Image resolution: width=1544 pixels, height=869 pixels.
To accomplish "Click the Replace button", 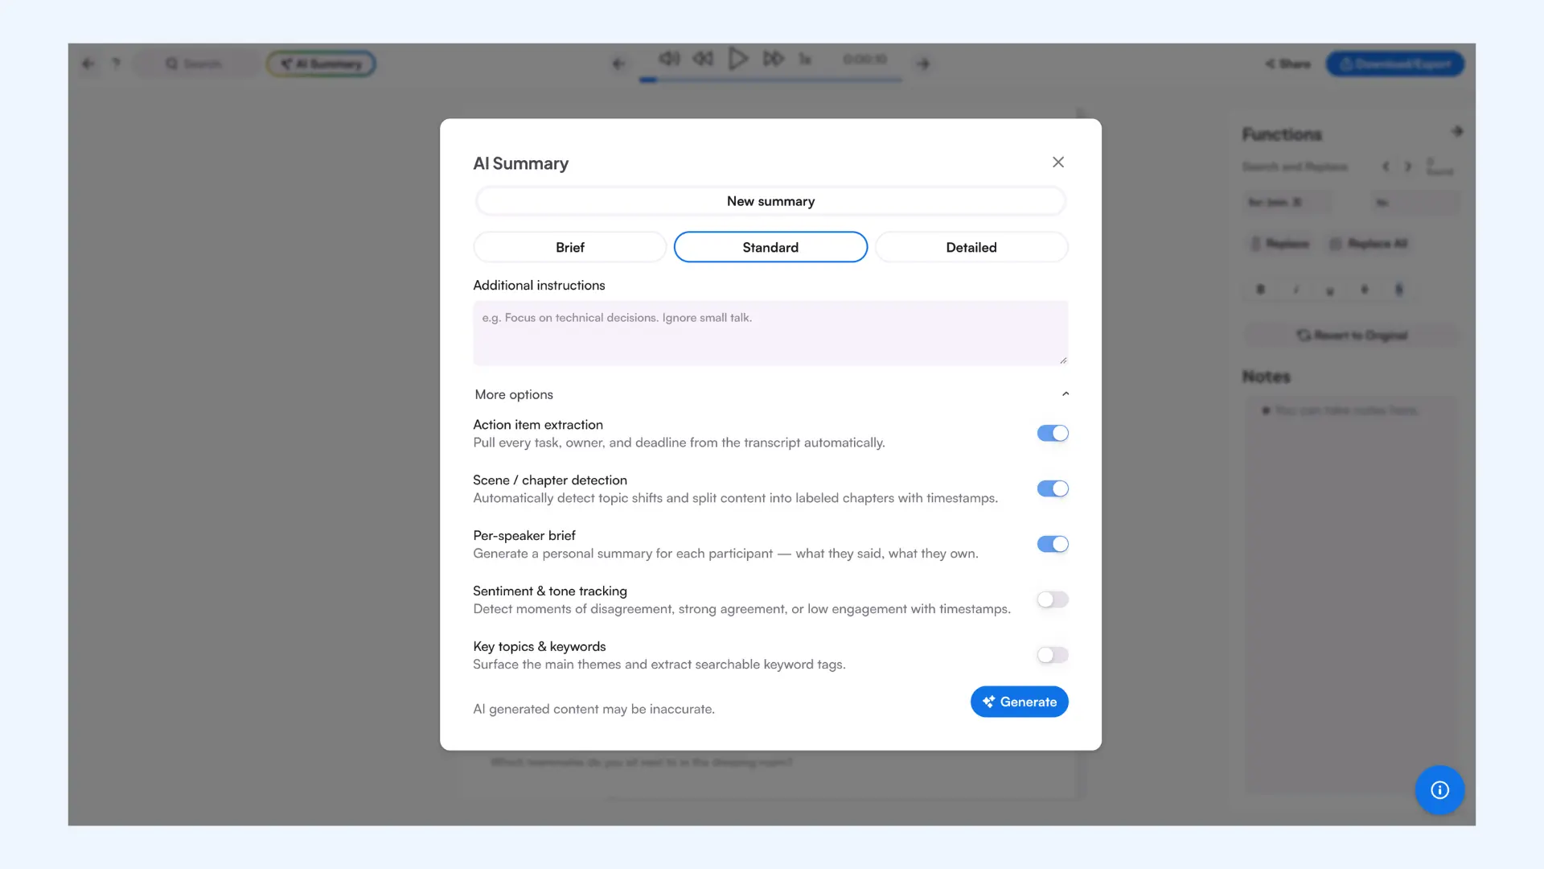I will pos(1280,244).
